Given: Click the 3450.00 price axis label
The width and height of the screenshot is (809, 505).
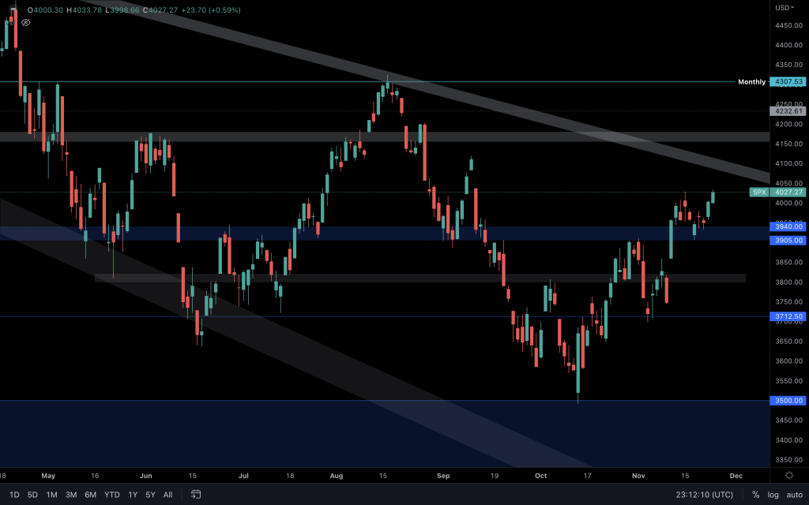Looking at the screenshot, I should [788, 421].
